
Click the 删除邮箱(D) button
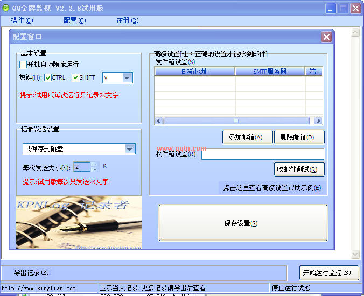click(x=299, y=137)
